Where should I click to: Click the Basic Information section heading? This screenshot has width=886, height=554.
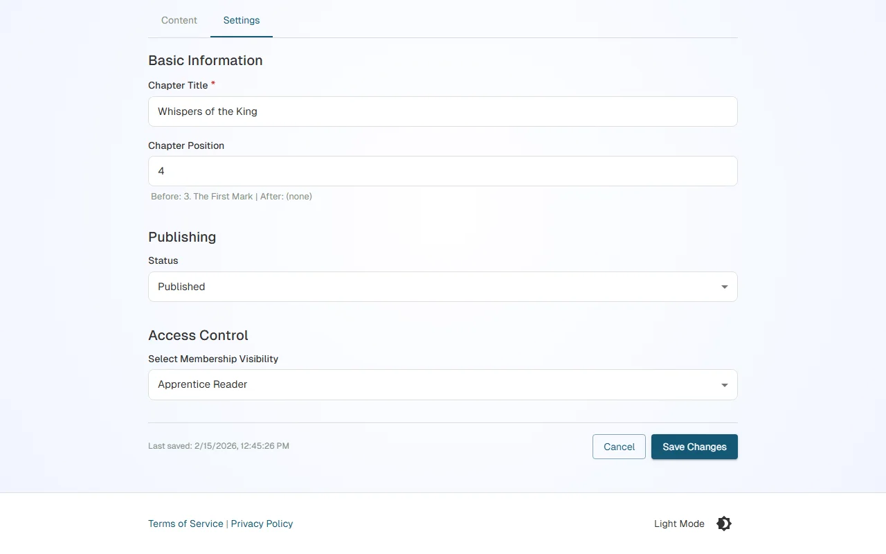click(x=205, y=60)
